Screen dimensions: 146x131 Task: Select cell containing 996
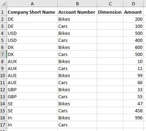(133, 118)
